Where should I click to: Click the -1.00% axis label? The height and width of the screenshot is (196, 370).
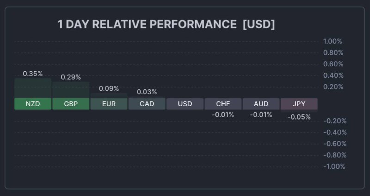pos(333,166)
